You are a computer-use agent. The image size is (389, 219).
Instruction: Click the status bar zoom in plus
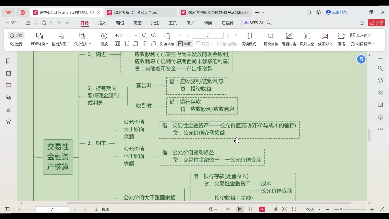pyautogui.click(x=372, y=209)
